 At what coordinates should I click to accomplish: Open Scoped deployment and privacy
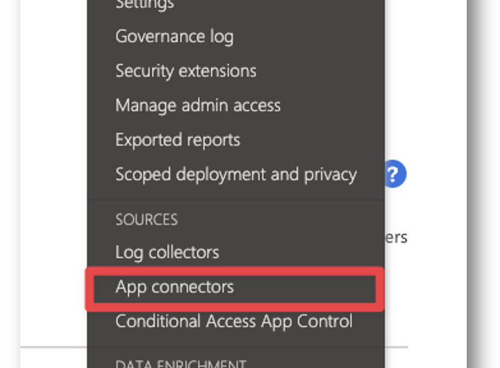236,174
